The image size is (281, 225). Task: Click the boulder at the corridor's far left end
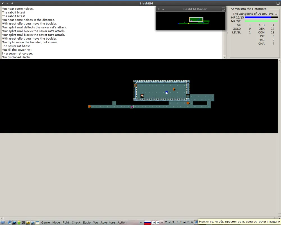pos(90,107)
